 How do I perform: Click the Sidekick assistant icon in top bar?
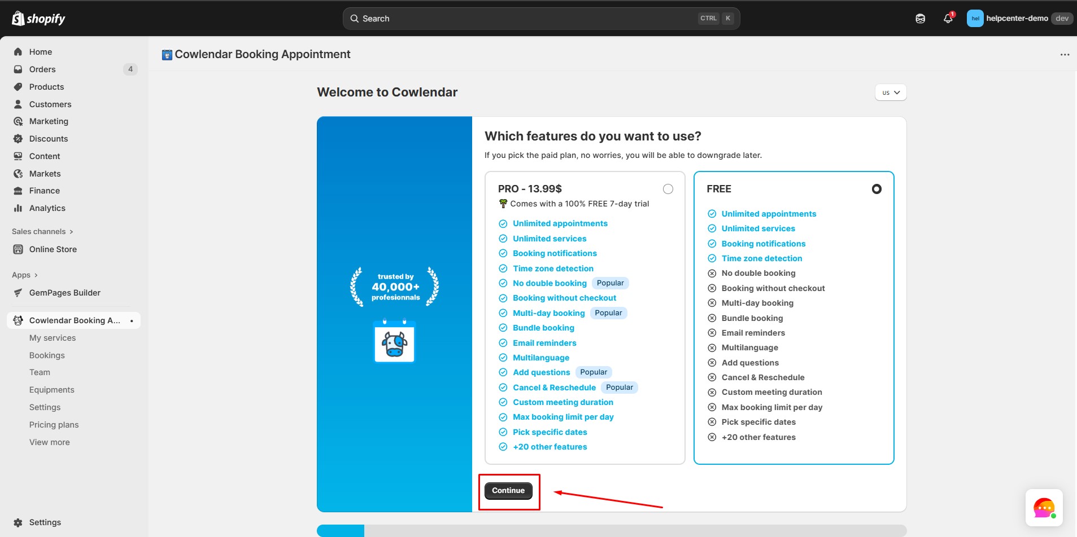[x=921, y=19]
